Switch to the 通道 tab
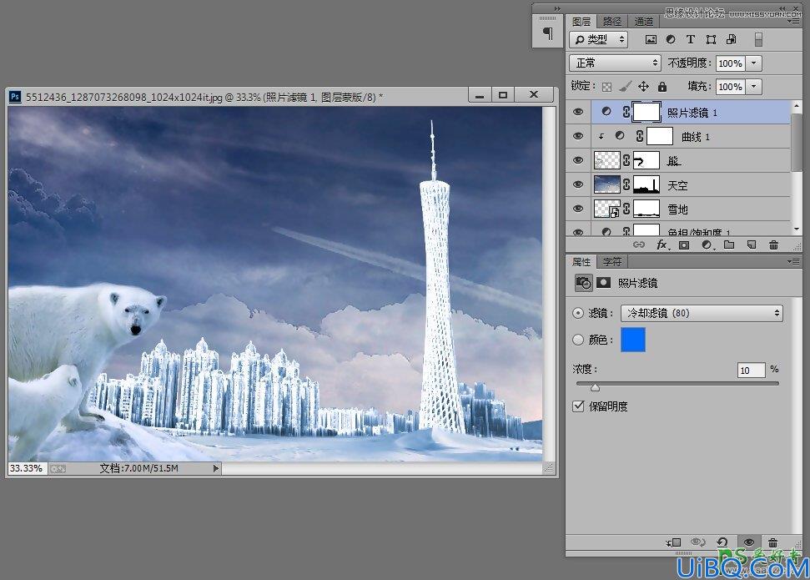Viewport: 810px width, 580px height. (644, 22)
